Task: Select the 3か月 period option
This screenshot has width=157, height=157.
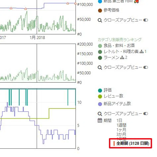Action: (121, 135)
